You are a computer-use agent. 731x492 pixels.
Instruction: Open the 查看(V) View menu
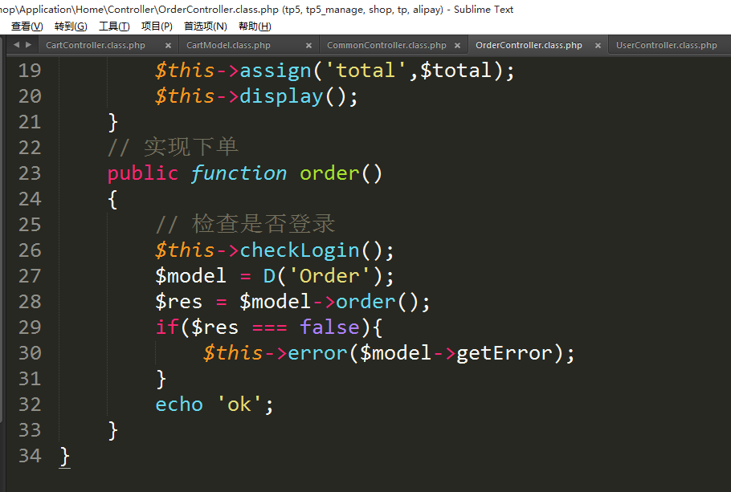point(27,26)
